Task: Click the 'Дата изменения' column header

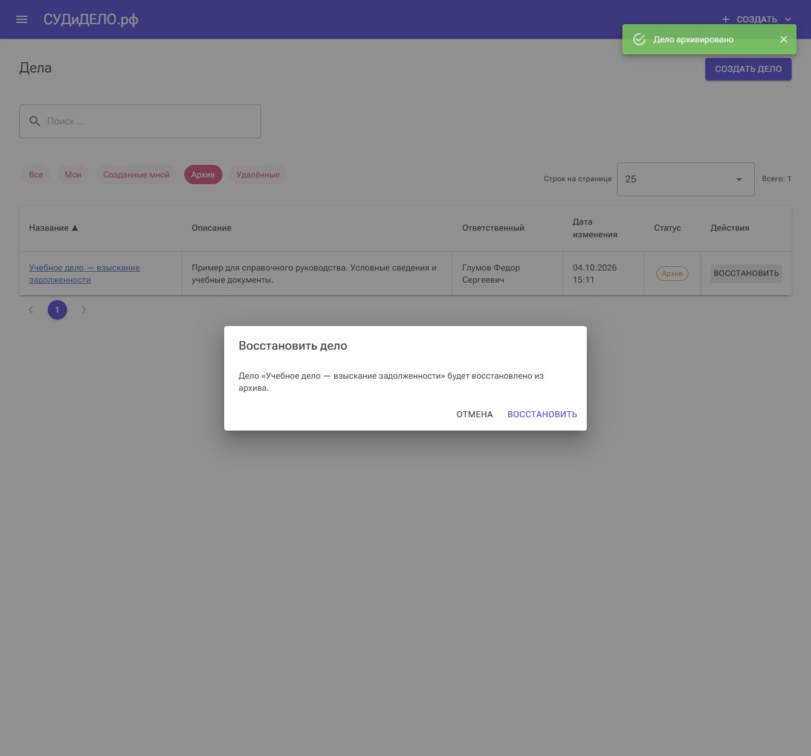Action: tap(595, 228)
